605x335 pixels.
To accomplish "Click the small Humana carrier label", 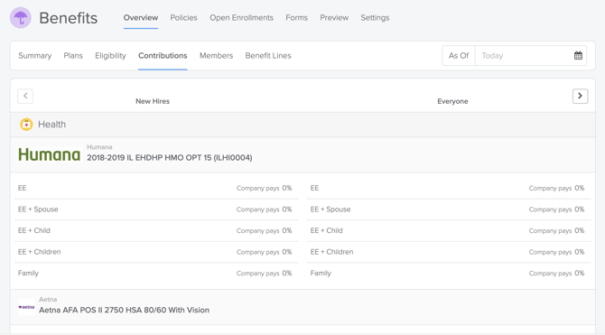I will pyautogui.click(x=99, y=147).
